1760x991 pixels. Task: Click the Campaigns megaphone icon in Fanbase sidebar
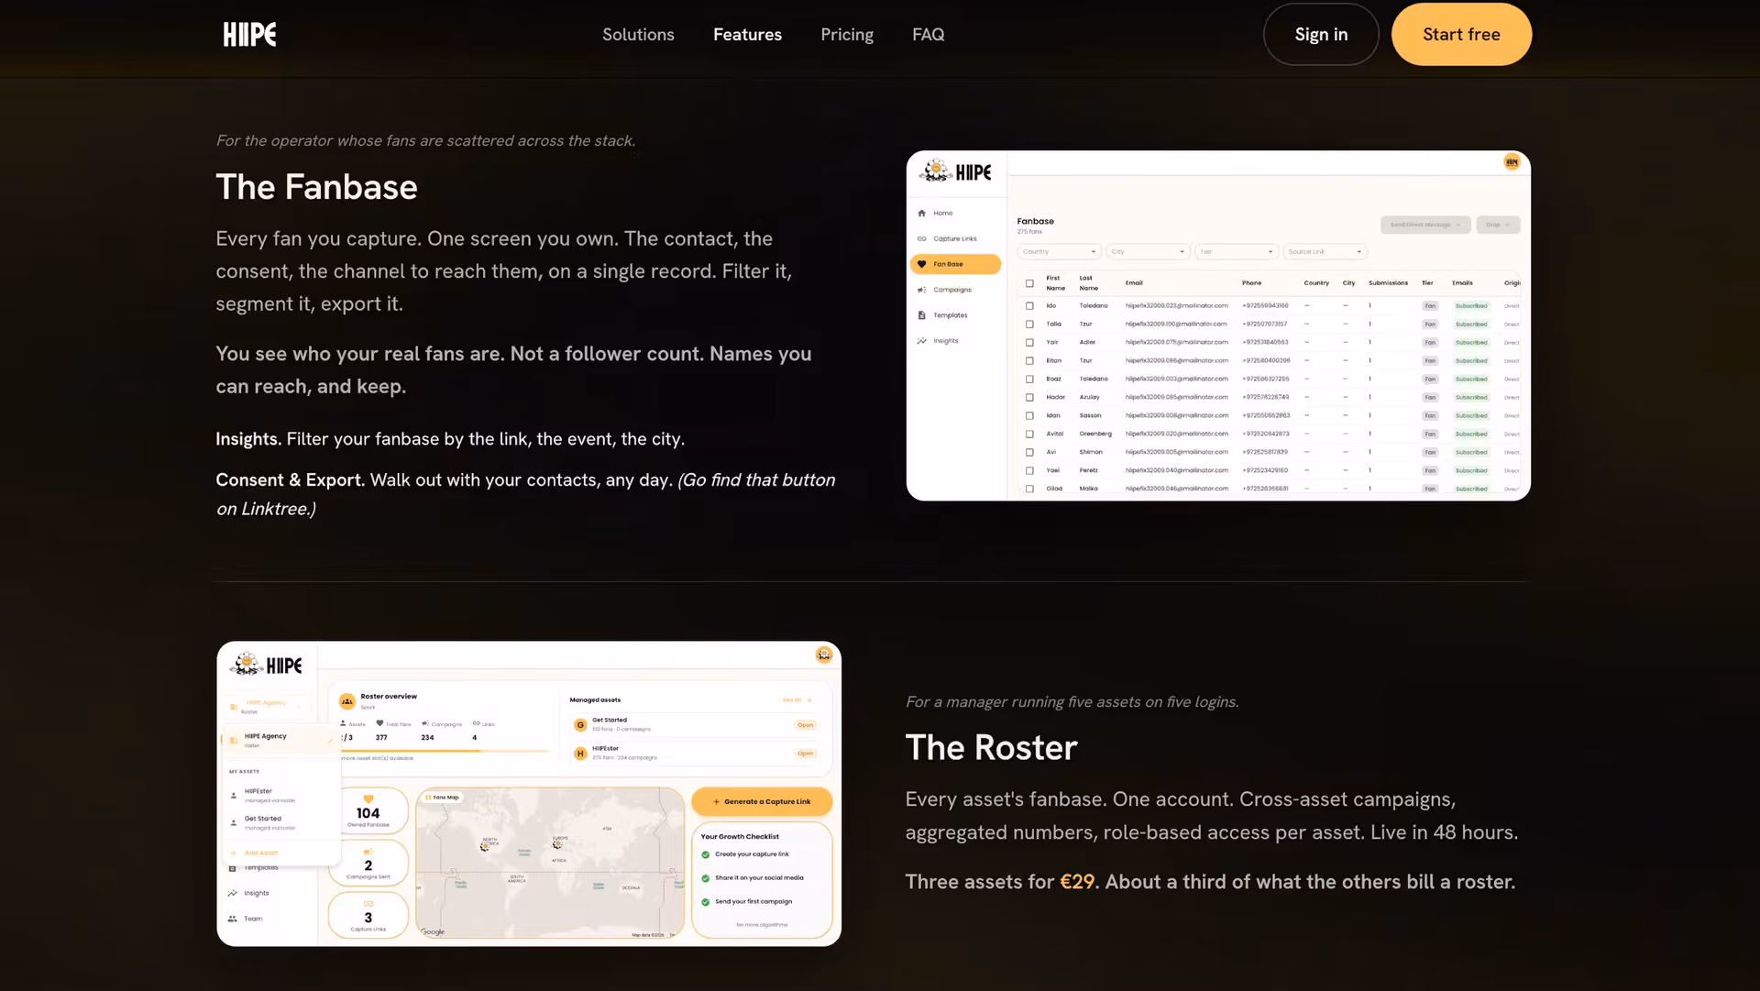pos(921,290)
